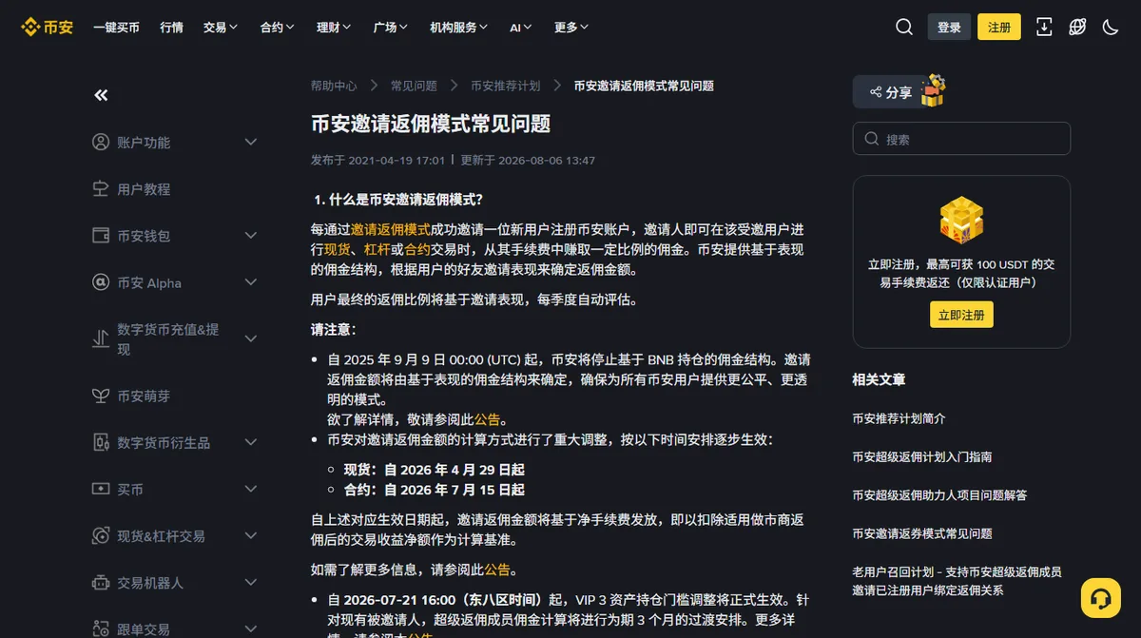Click the yellow mascot image in promo card

click(x=961, y=221)
